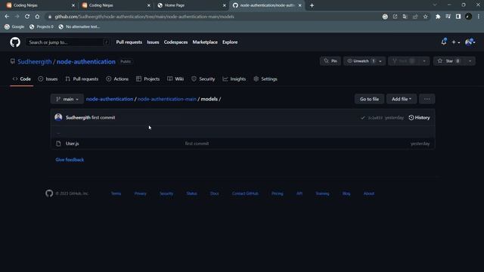Image resolution: width=484 pixels, height=272 pixels.
Task: Open a new browser tab
Action: click(x=312, y=5)
